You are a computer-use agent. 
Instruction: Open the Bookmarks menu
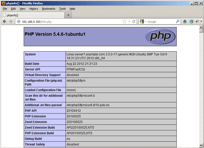[49, 9]
